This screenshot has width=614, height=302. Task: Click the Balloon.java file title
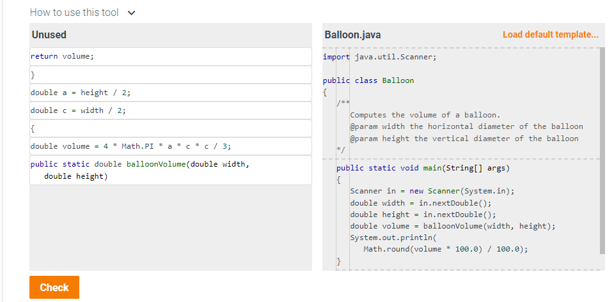[x=352, y=34]
